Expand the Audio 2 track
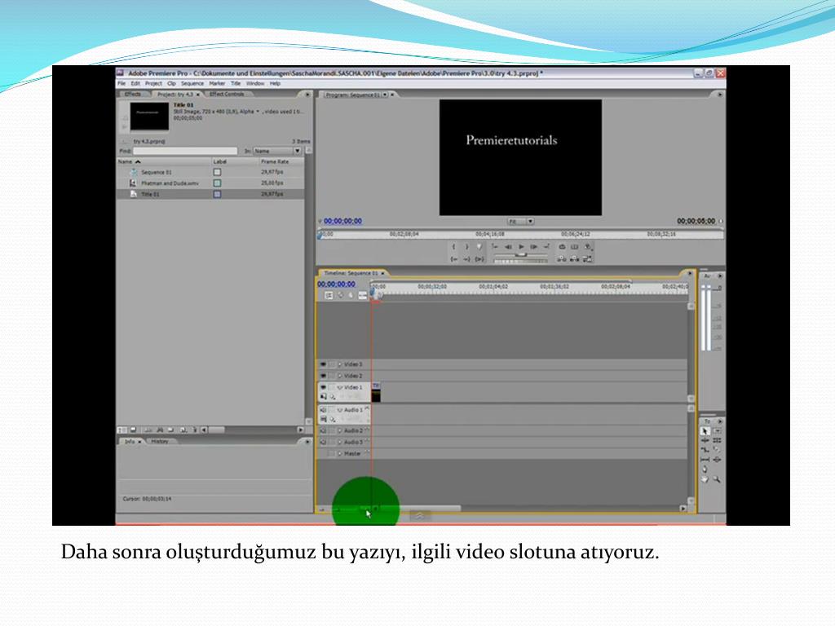This screenshot has width=835, height=626. tap(340, 430)
